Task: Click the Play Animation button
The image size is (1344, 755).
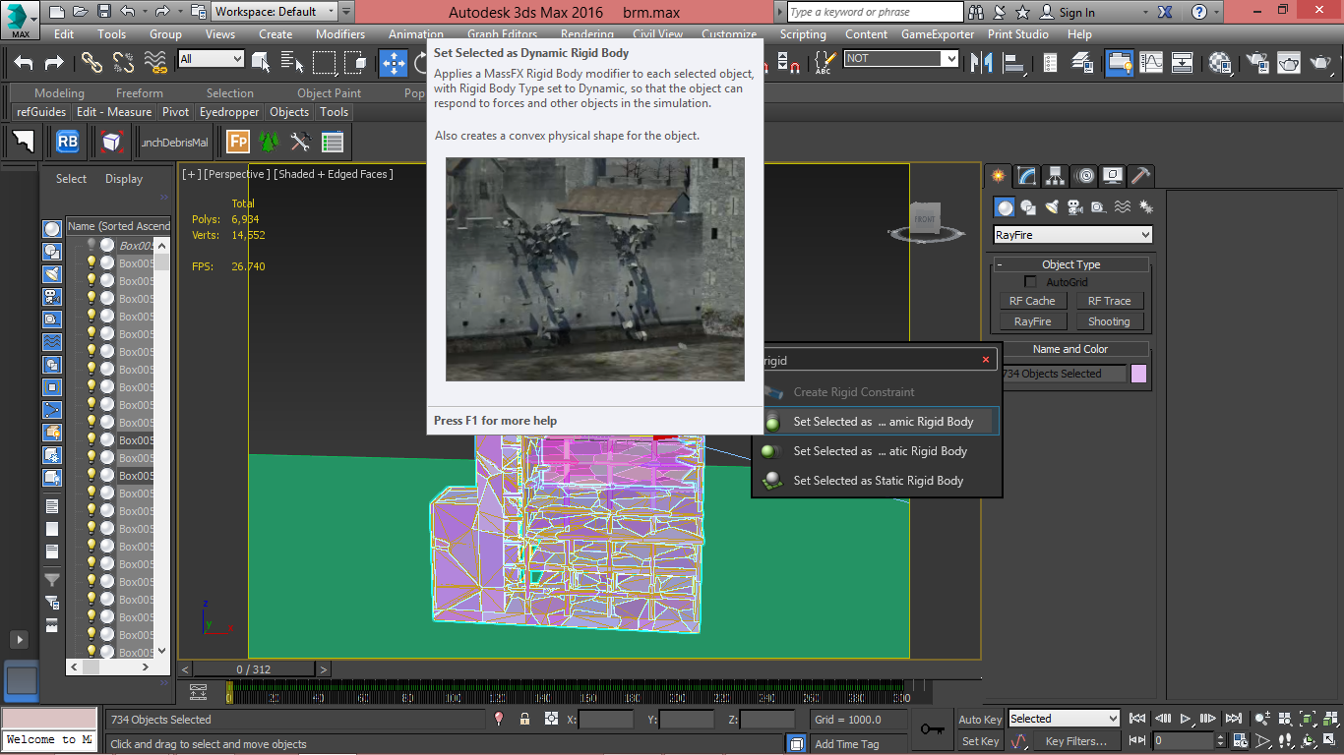Action: tap(1187, 719)
